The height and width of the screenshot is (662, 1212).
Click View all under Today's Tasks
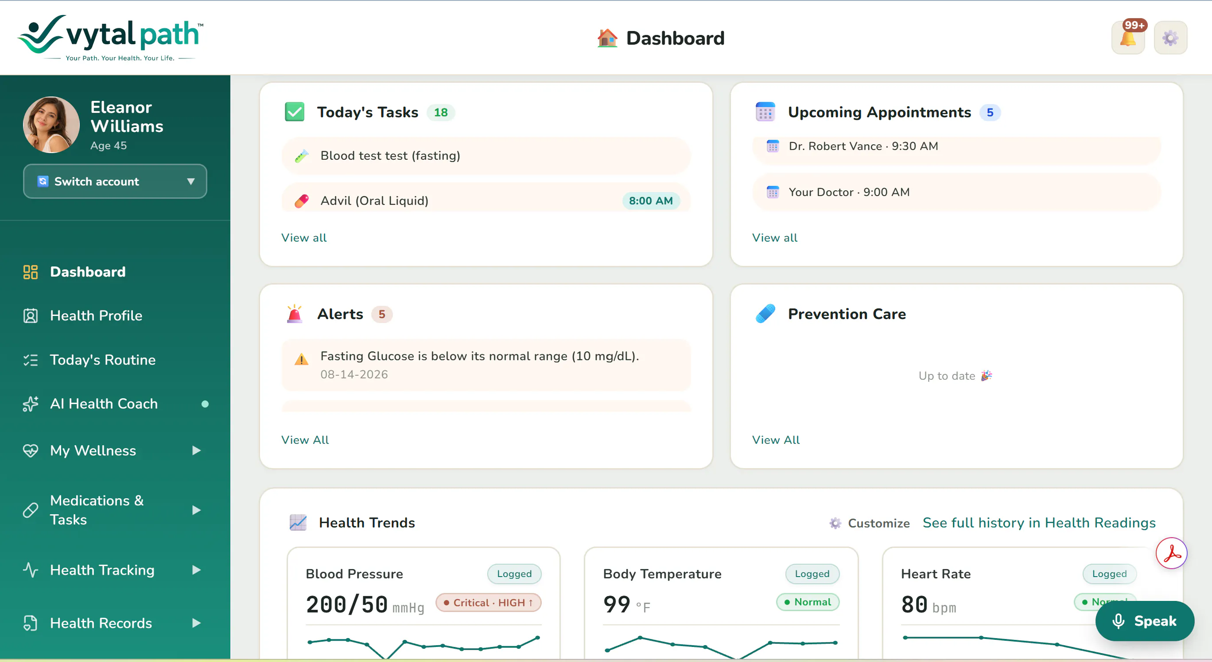point(303,238)
